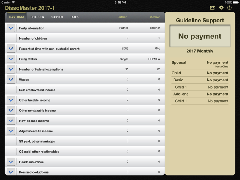Image resolution: width=240 pixels, height=180 pixels.
Task: Expand Number of federal exemptions row
Action: tap(11, 69)
